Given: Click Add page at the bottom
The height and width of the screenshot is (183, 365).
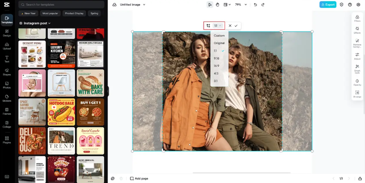Looking at the screenshot, I should click(139, 178).
